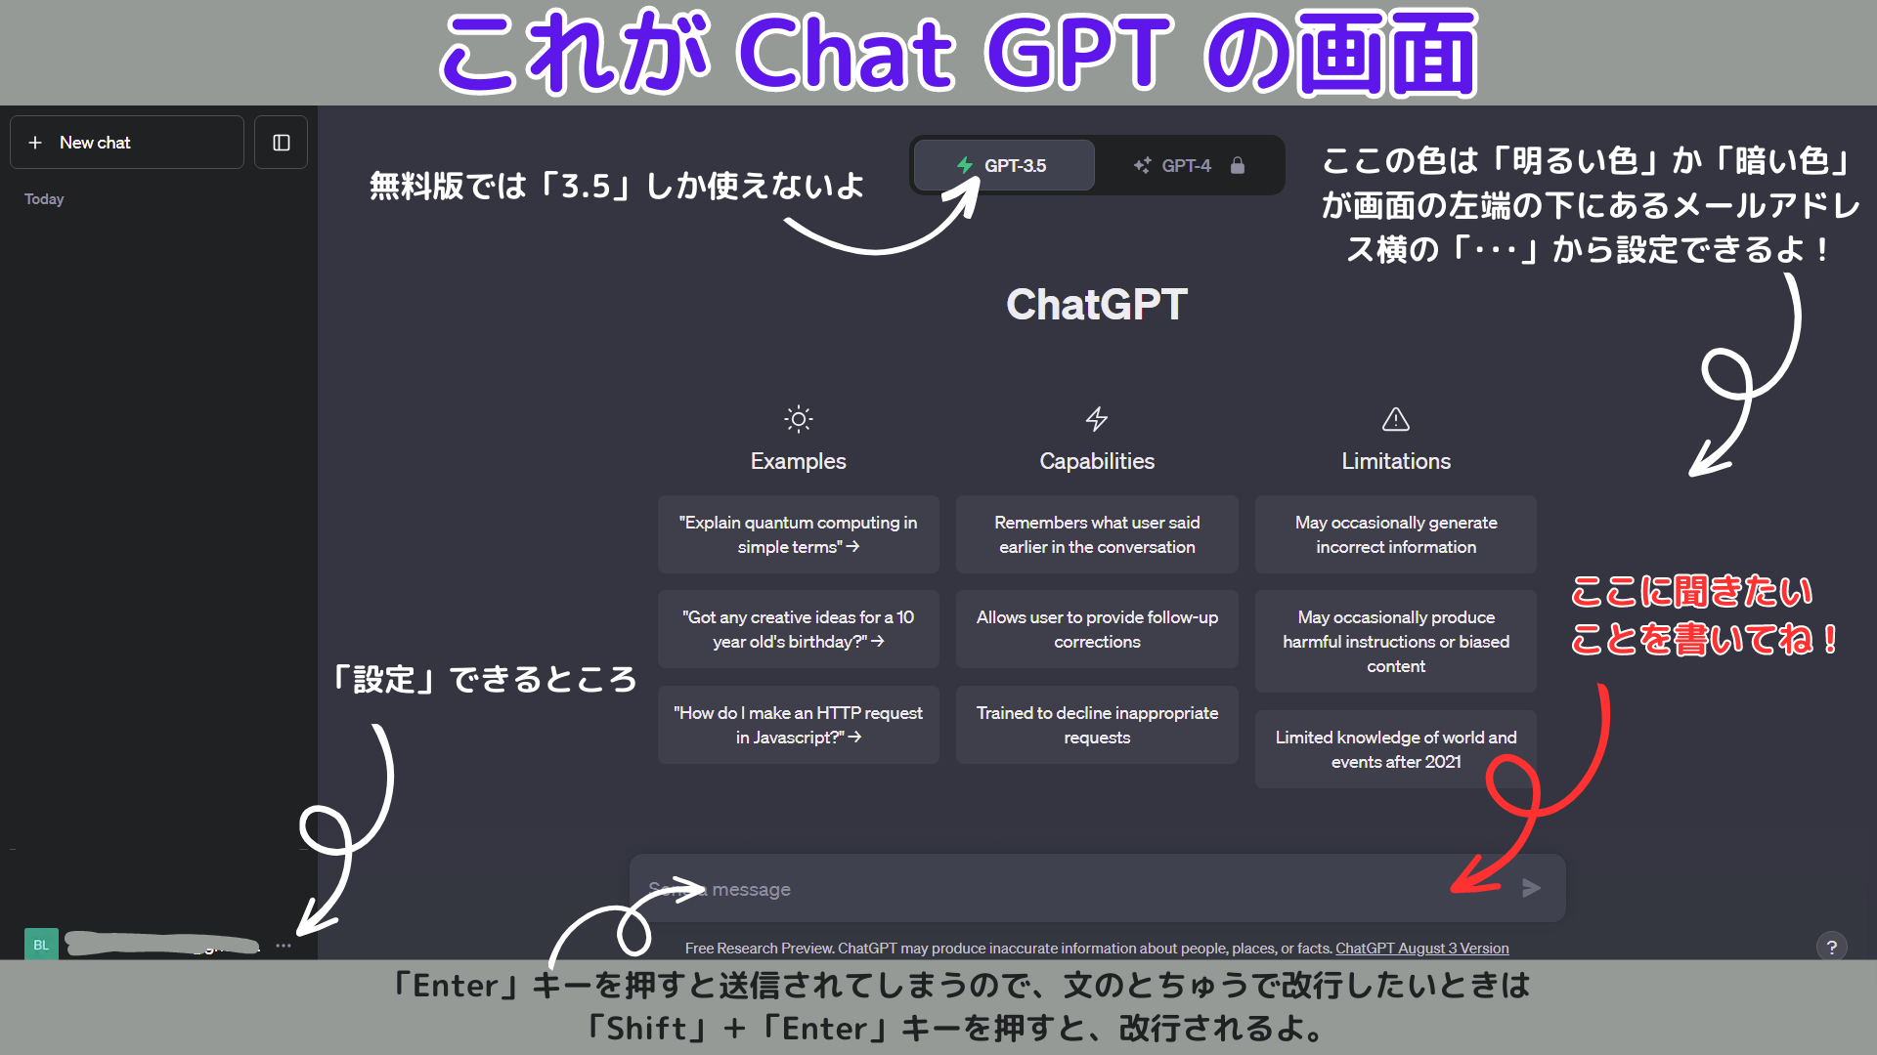Click the BL user avatar
Image resolution: width=1877 pixels, height=1055 pixels.
pos(41,945)
